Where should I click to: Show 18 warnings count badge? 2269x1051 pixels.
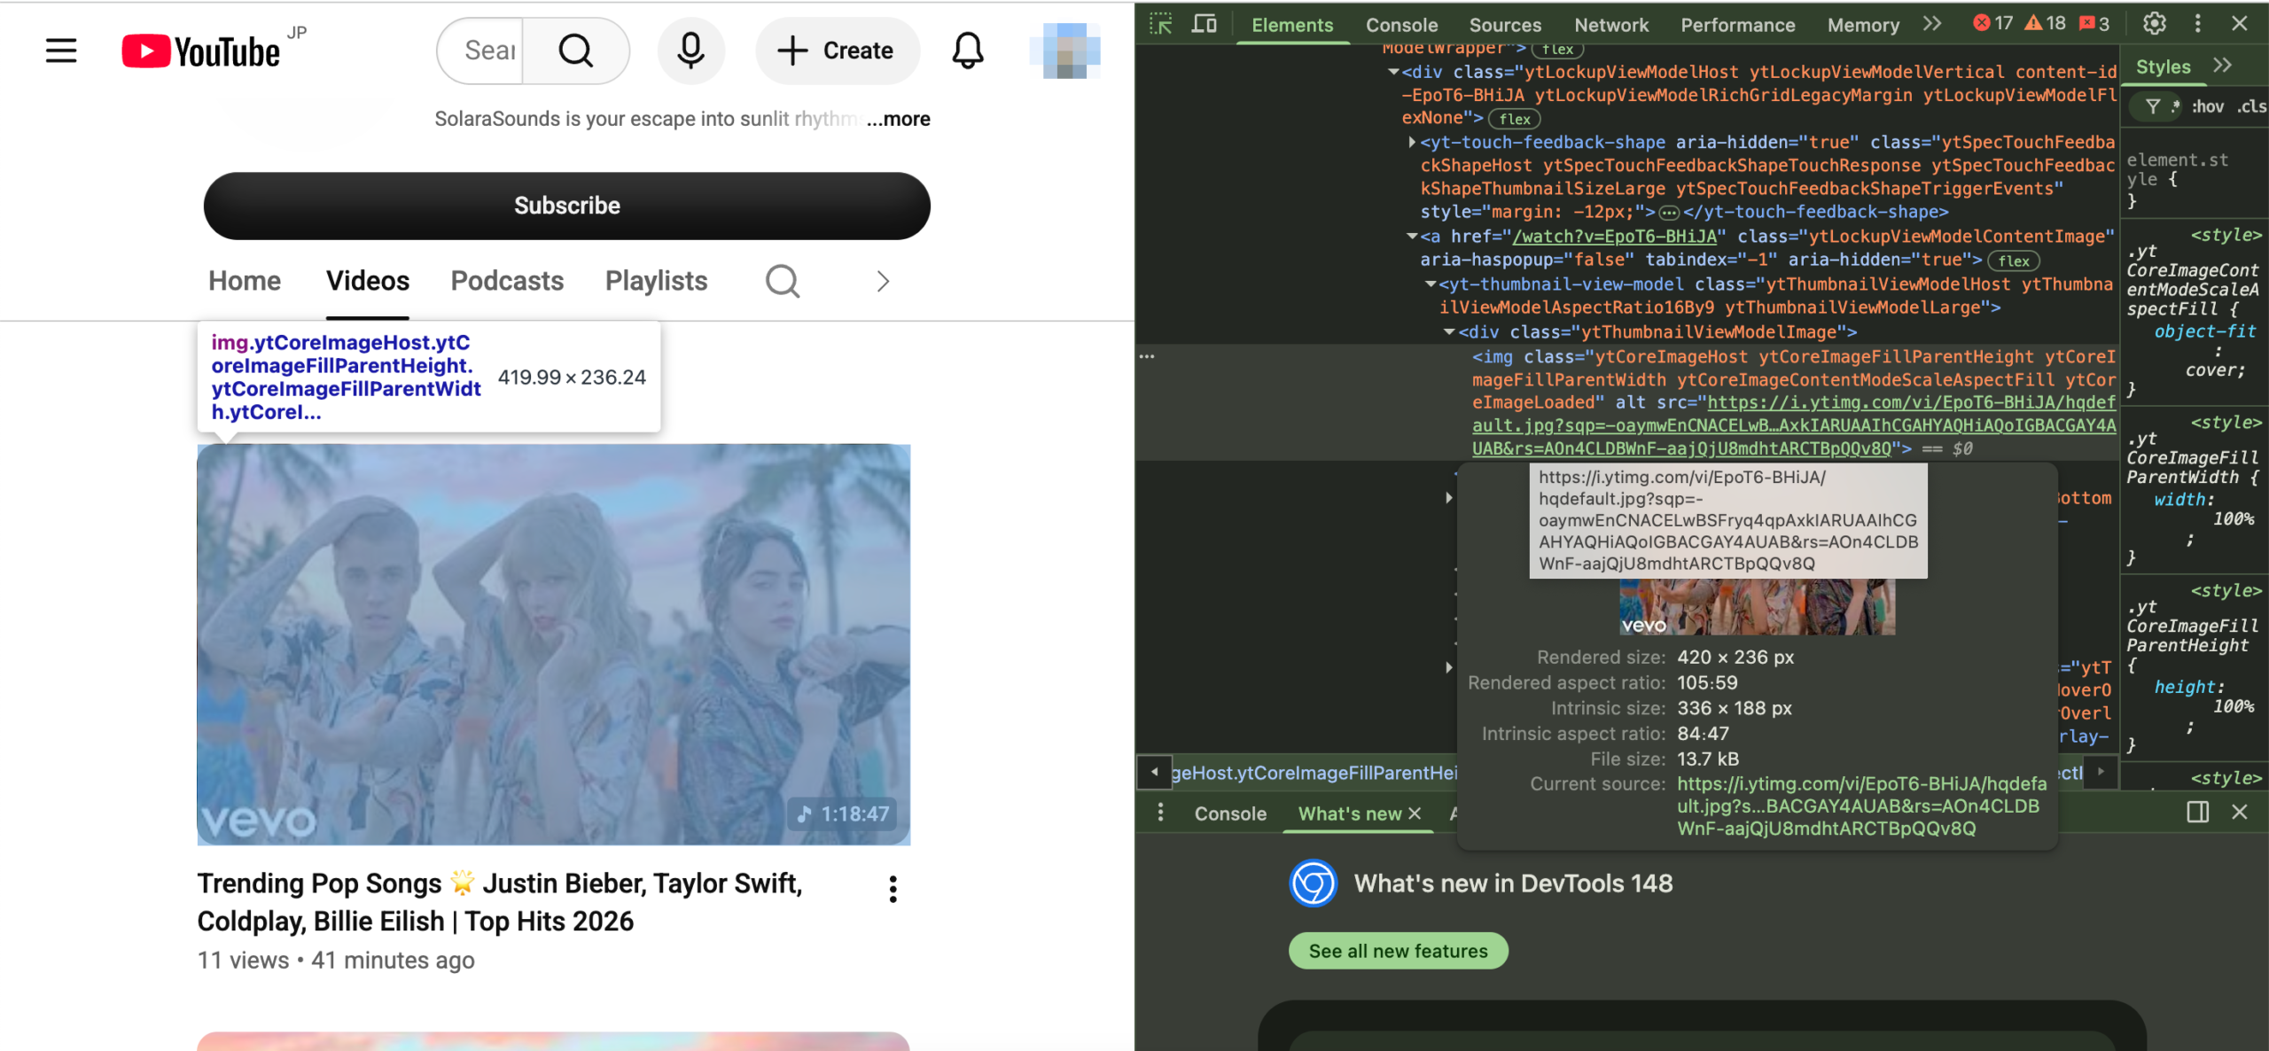pyautogui.click(x=2045, y=24)
